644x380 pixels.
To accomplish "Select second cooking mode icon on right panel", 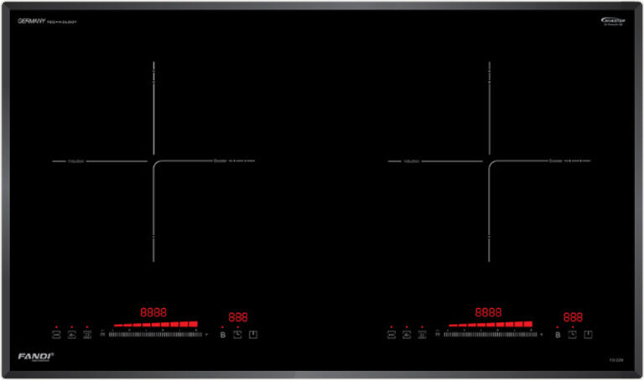I will point(407,335).
